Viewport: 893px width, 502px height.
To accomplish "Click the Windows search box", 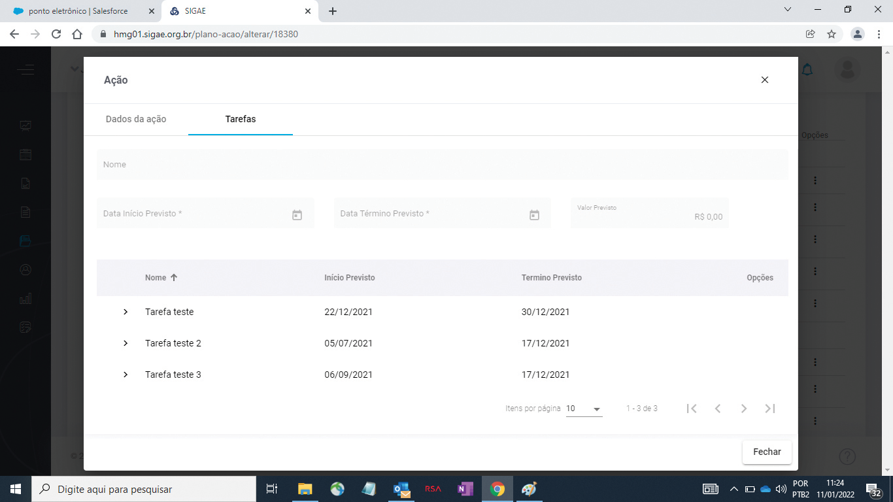I will 143,489.
